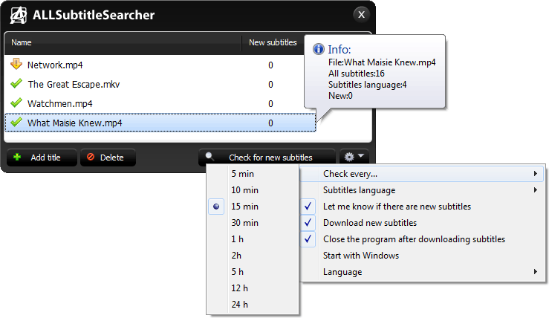The image size is (549, 318).
Task: Select the 1 h check interval
Action: tap(253, 238)
